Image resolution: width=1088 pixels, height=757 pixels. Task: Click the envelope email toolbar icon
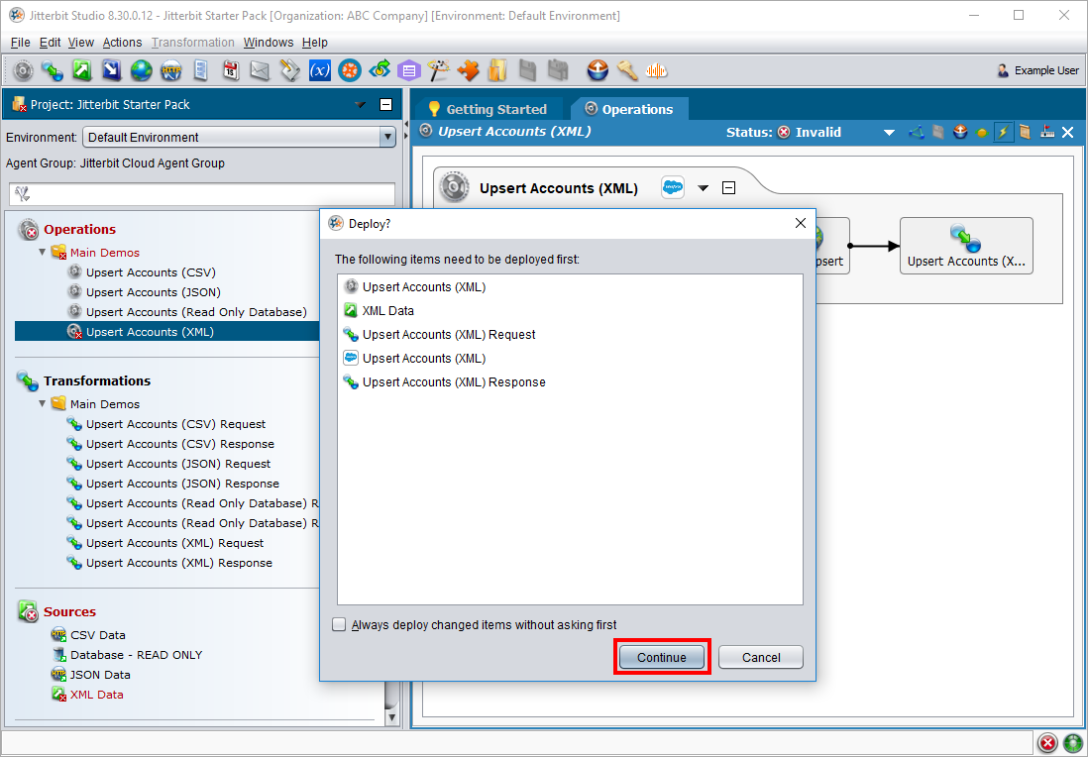(x=260, y=70)
